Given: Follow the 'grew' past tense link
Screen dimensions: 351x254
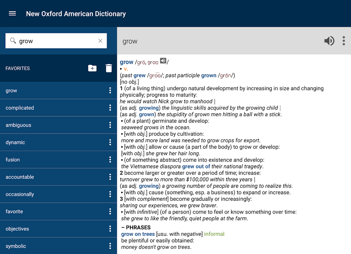Looking at the screenshot, I should pos(140,75).
